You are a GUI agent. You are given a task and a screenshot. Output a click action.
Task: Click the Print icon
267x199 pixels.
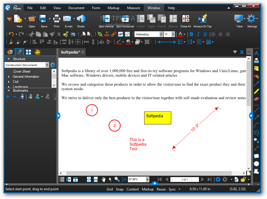click(56, 19)
